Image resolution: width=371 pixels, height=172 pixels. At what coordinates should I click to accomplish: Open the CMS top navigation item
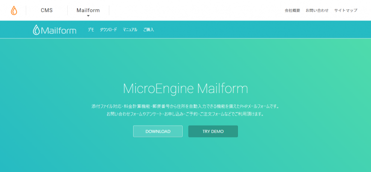pyautogui.click(x=47, y=10)
